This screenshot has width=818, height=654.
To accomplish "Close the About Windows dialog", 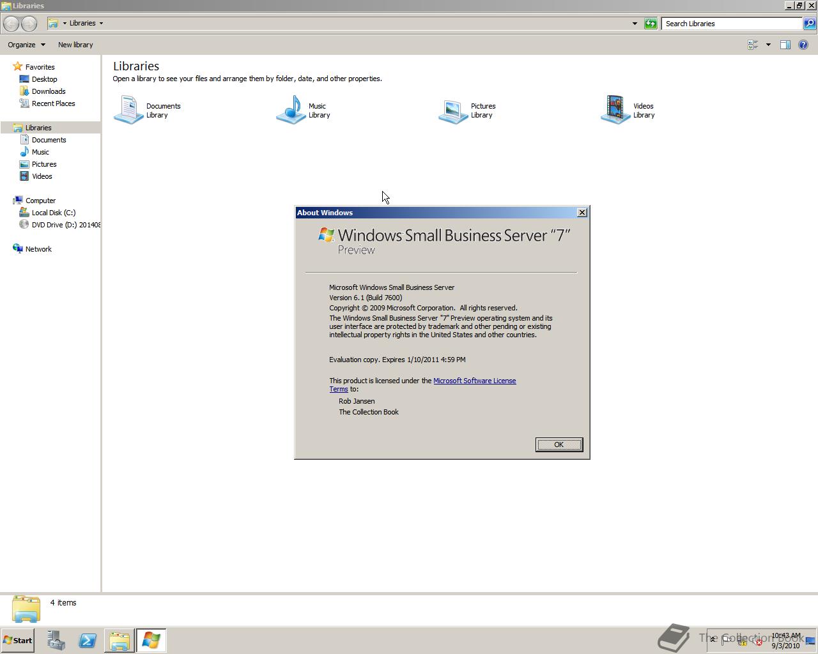I will click(x=582, y=213).
